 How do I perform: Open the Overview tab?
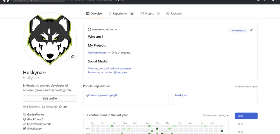(94, 14)
